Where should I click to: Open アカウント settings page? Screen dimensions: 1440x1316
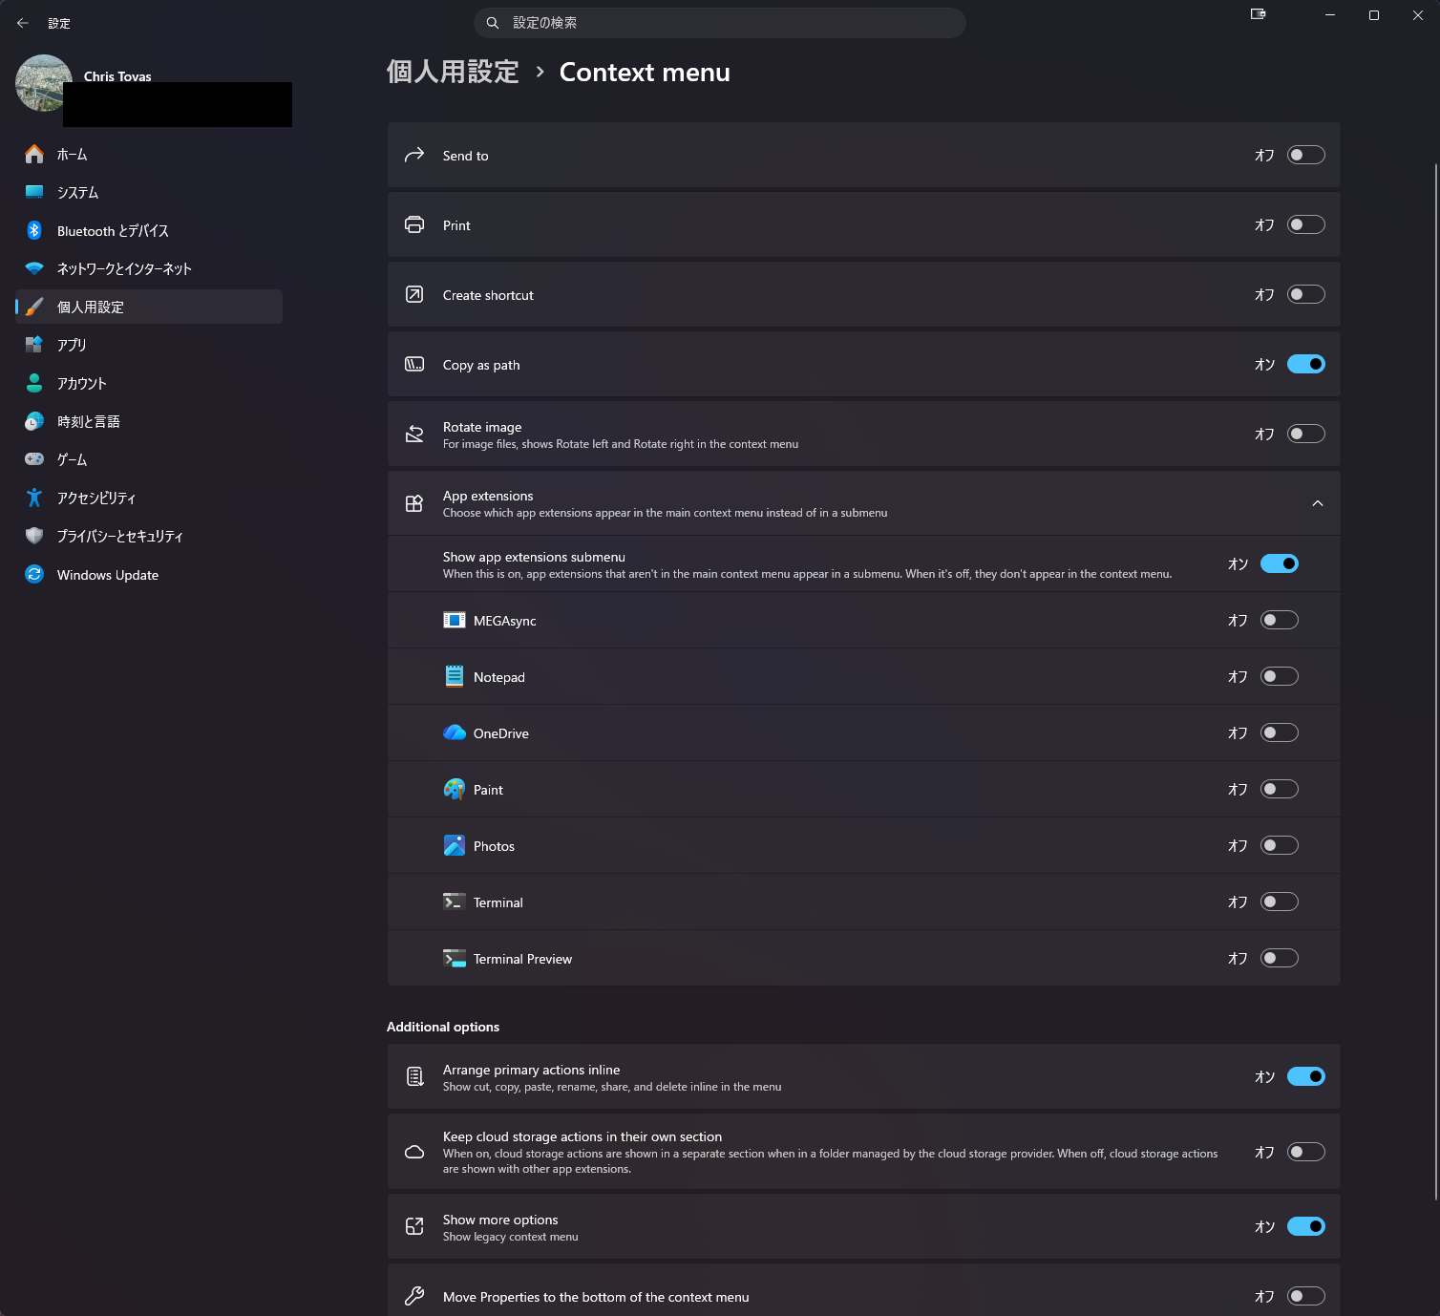149,383
